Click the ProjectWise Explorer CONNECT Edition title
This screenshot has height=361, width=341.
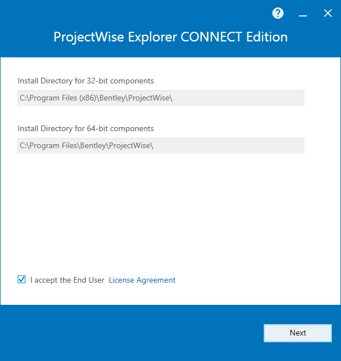point(170,37)
